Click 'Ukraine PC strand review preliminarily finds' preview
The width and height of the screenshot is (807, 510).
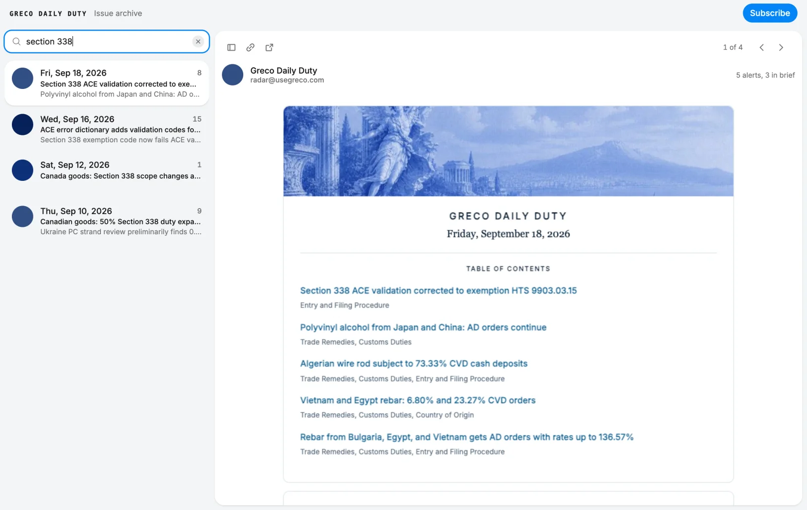click(x=121, y=232)
